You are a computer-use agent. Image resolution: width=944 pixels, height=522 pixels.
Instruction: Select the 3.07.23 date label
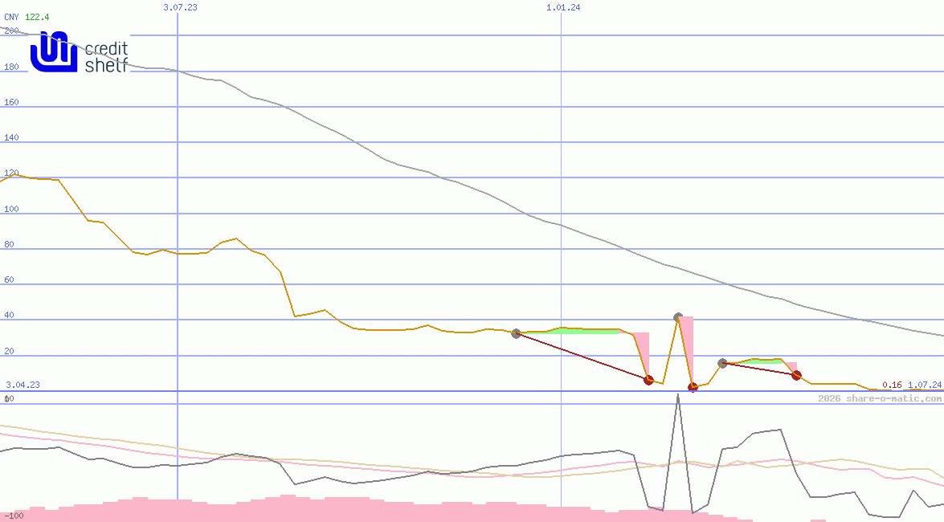[180, 7]
